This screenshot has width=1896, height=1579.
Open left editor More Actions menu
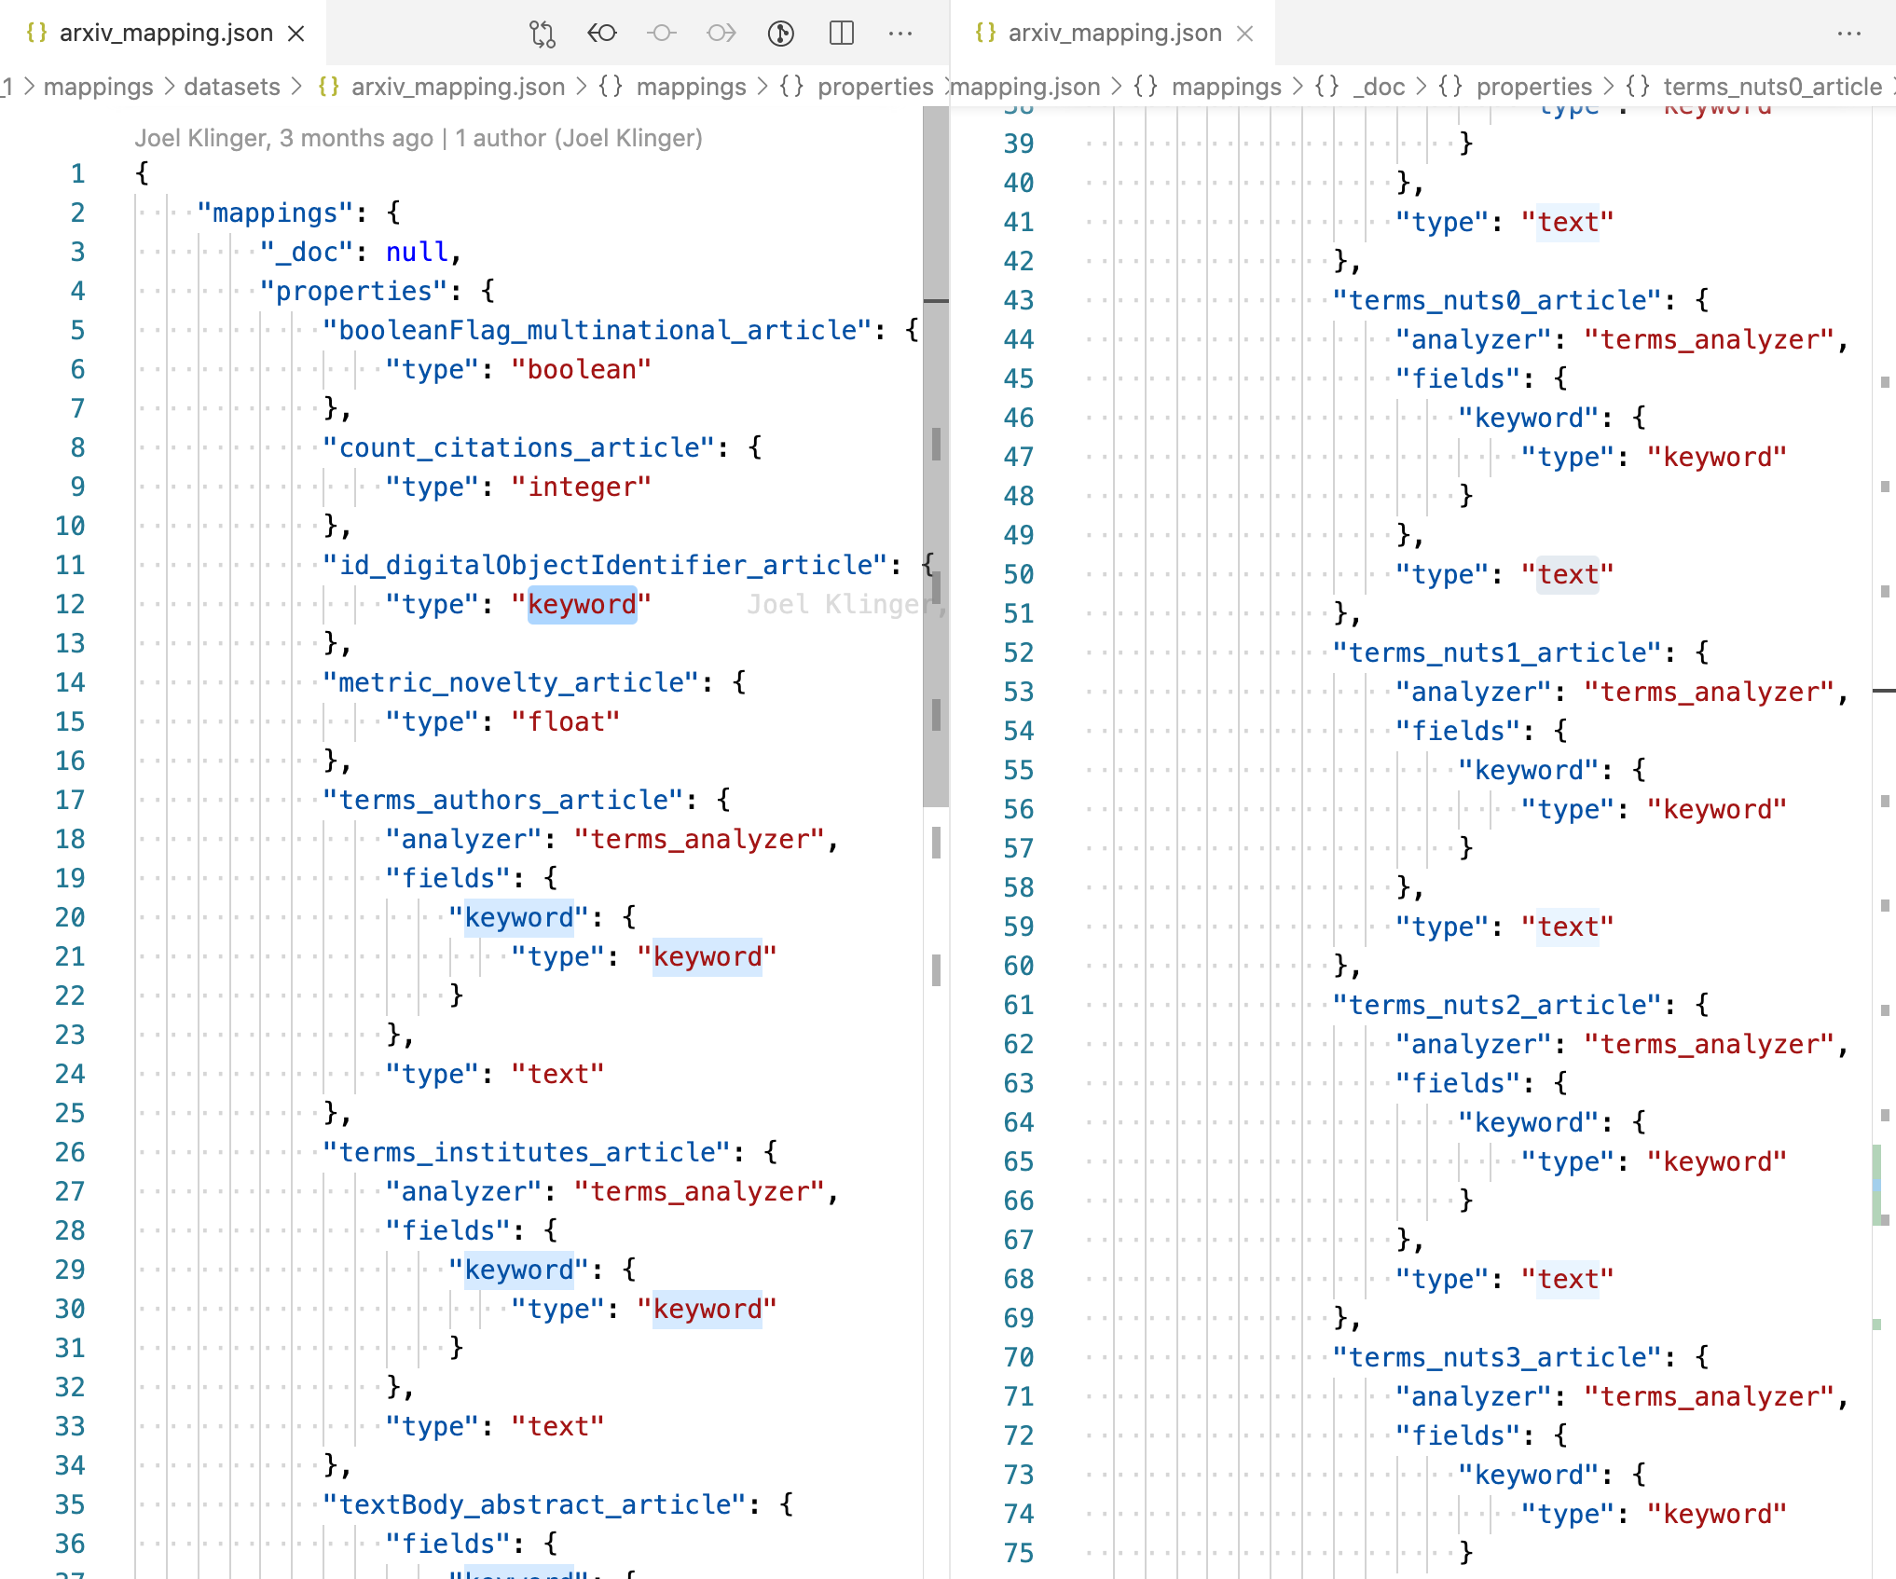[900, 34]
